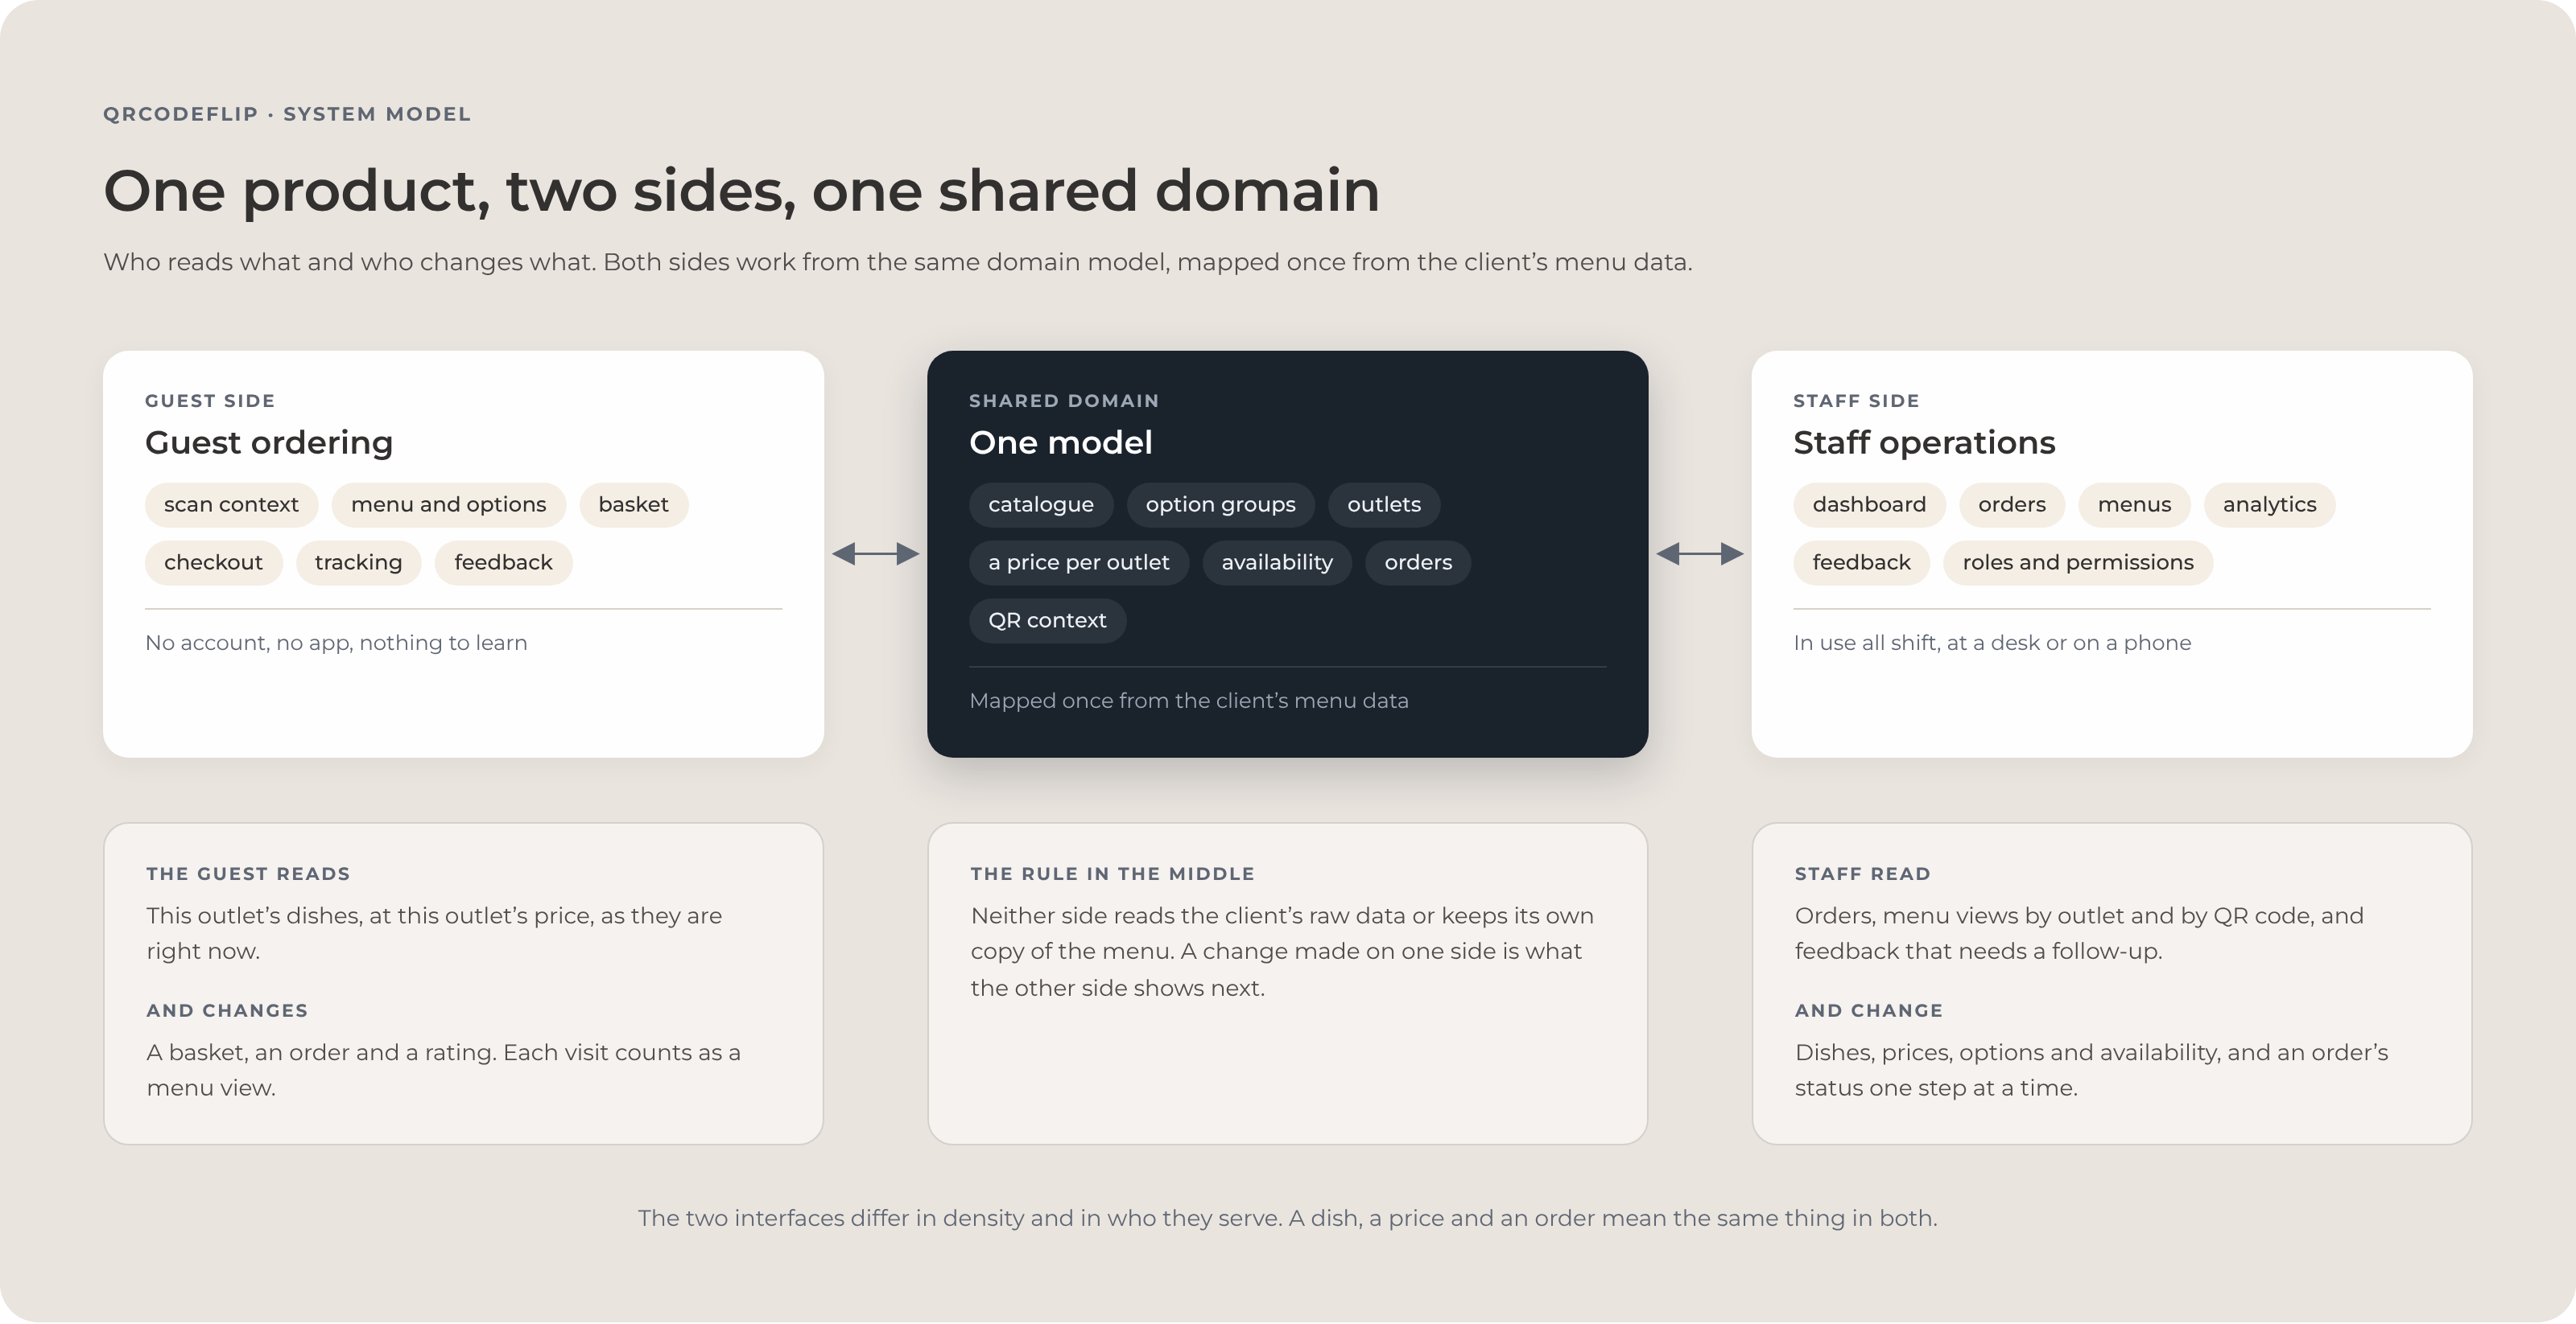Click the 'Staff operations' heading
Viewport: 2576px width, 1324px height.
[x=1924, y=442]
